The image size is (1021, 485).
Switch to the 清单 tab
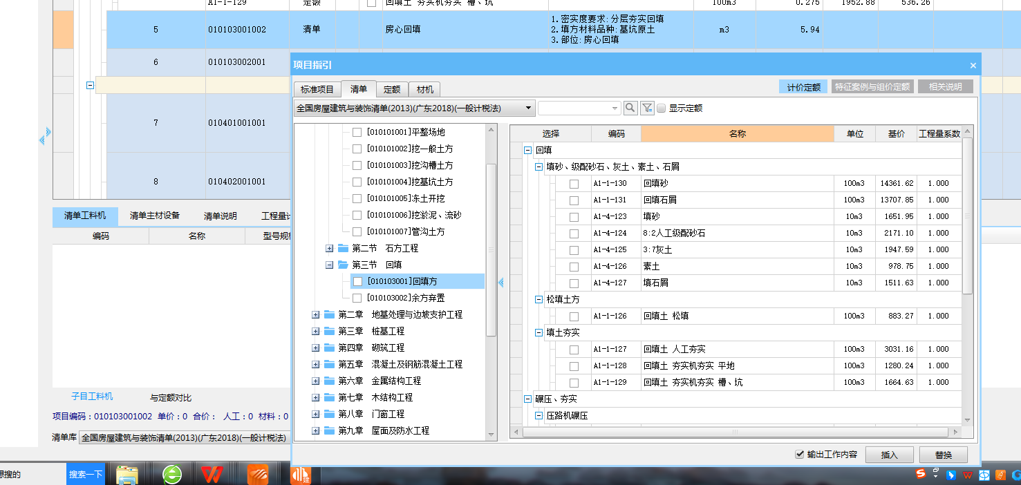[359, 88]
